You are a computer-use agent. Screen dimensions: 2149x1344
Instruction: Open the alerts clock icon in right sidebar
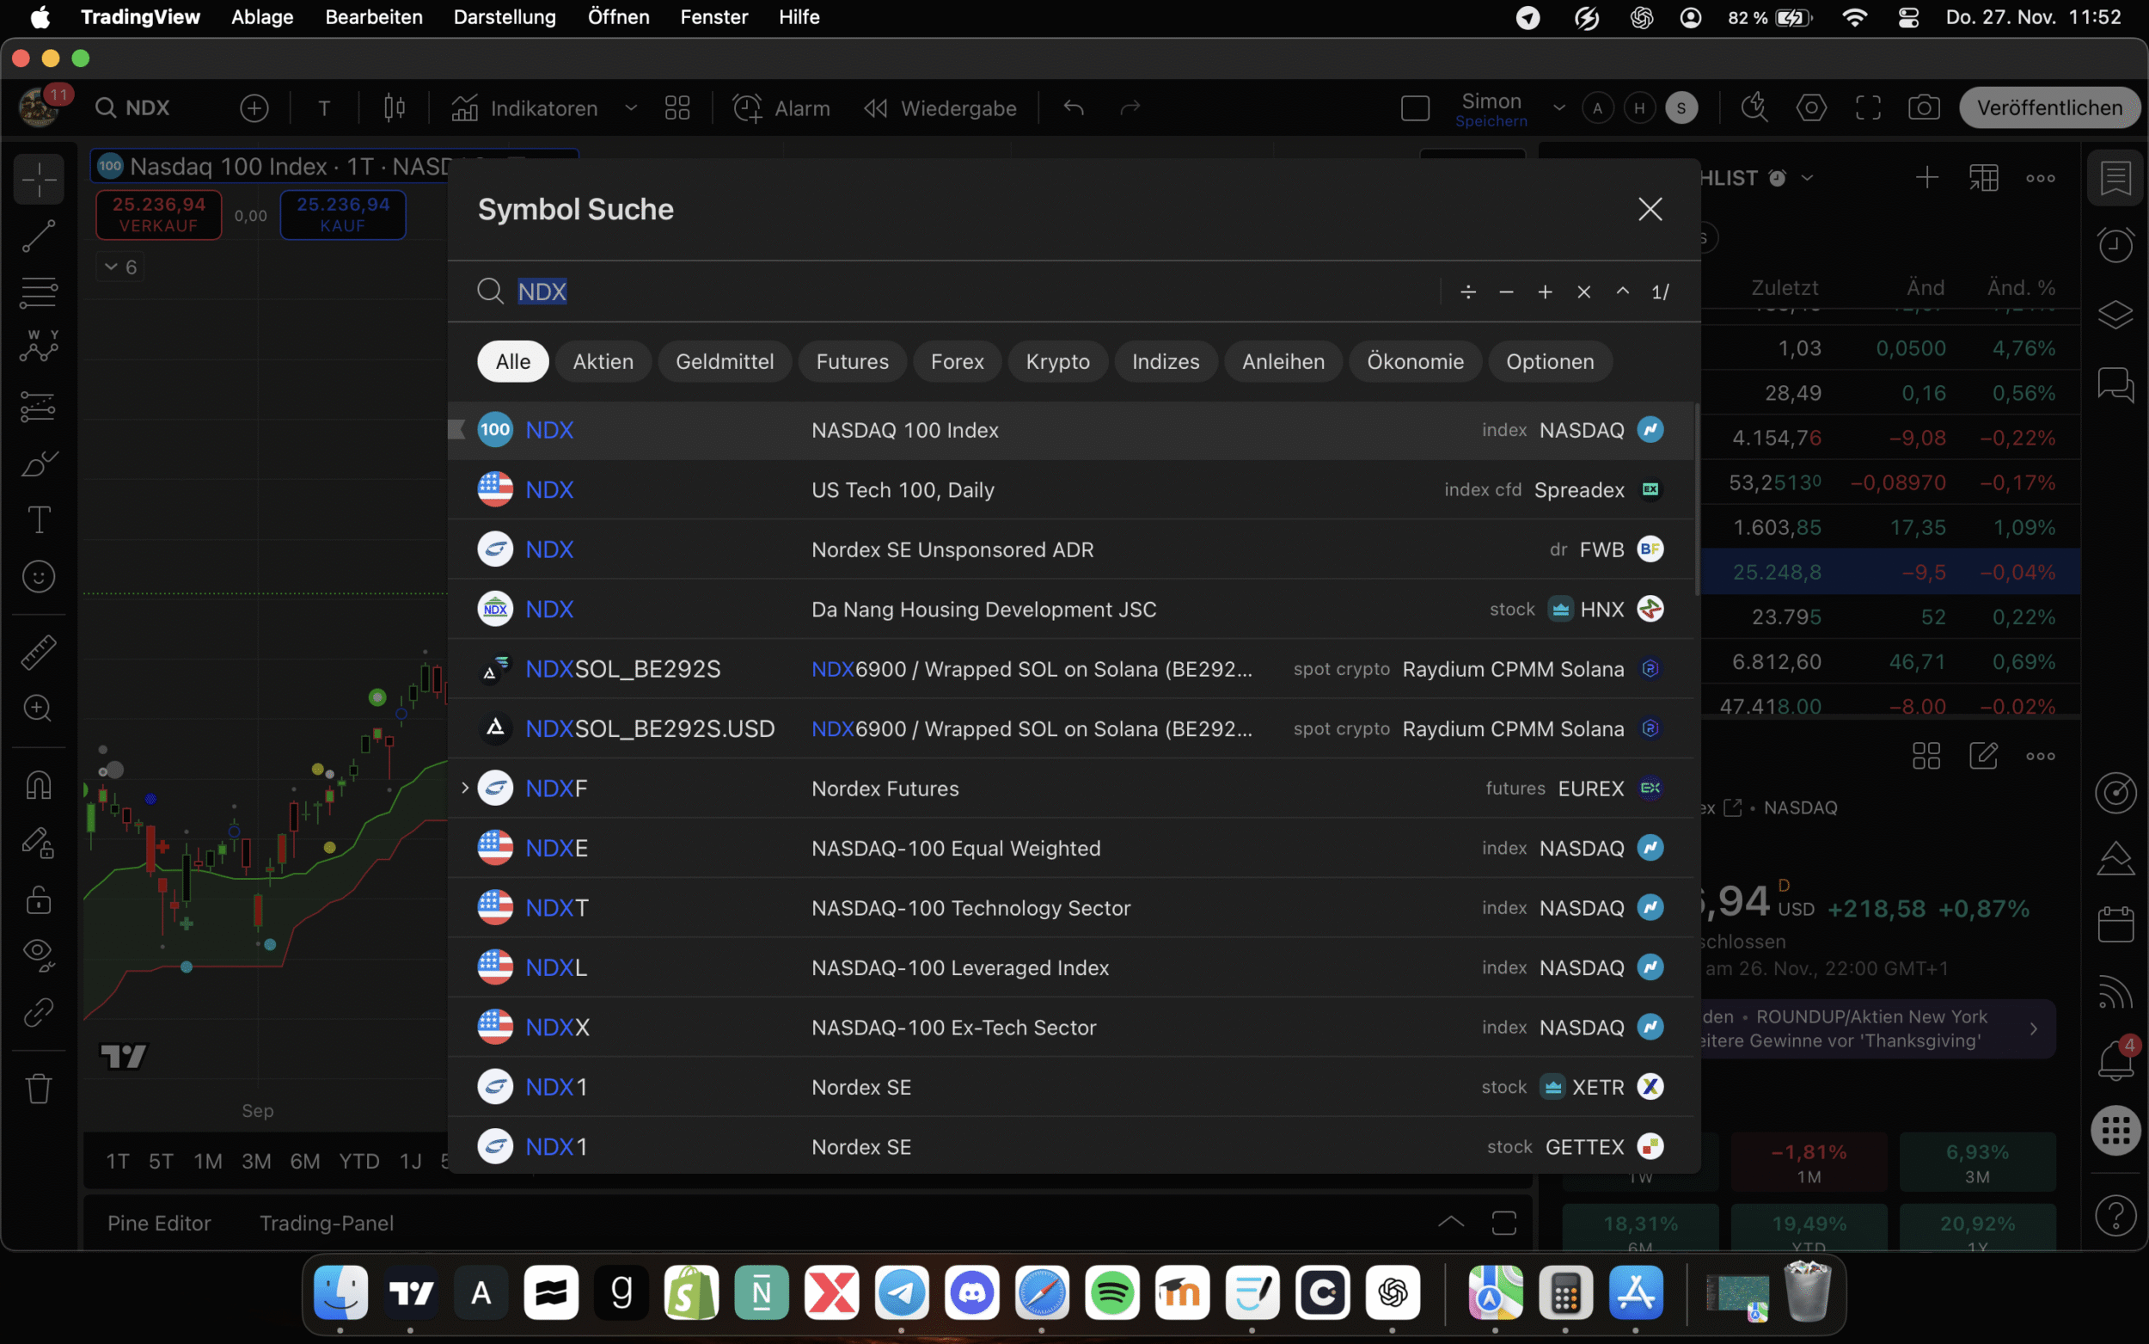pos(2115,244)
